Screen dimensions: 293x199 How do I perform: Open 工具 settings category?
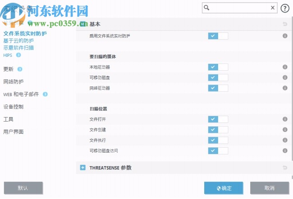click(9, 119)
